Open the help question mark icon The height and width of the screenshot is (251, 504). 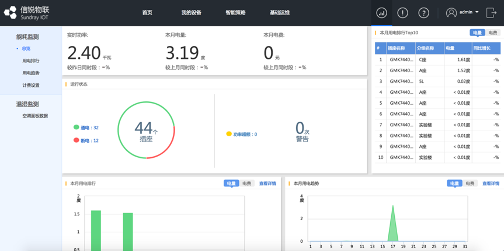click(423, 13)
